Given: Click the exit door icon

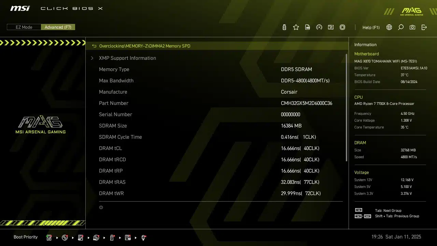Looking at the screenshot, I should pyautogui.click(x=424, y=27).
